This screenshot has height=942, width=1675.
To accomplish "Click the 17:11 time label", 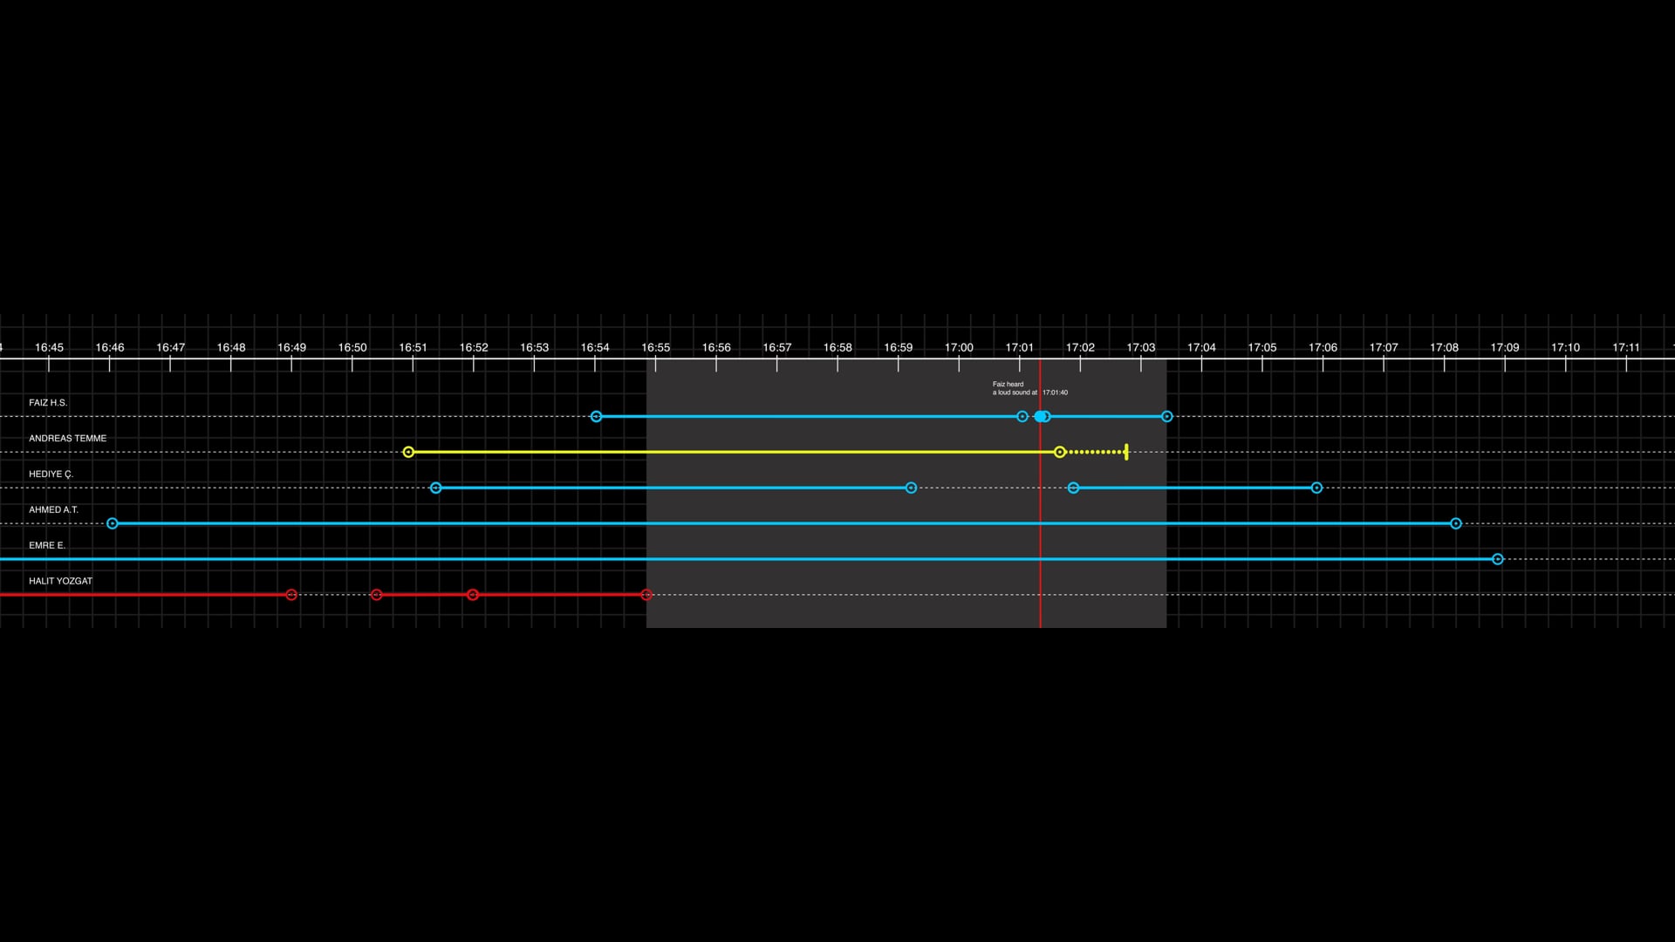I will click(1626, 347).
